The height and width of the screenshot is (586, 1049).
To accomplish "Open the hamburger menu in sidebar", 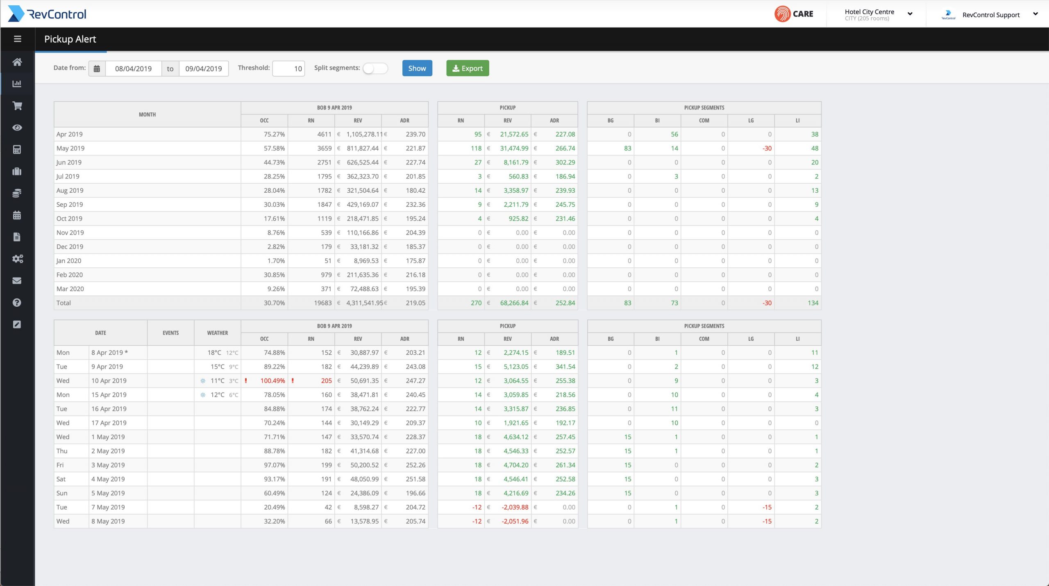I will [17, 39].
